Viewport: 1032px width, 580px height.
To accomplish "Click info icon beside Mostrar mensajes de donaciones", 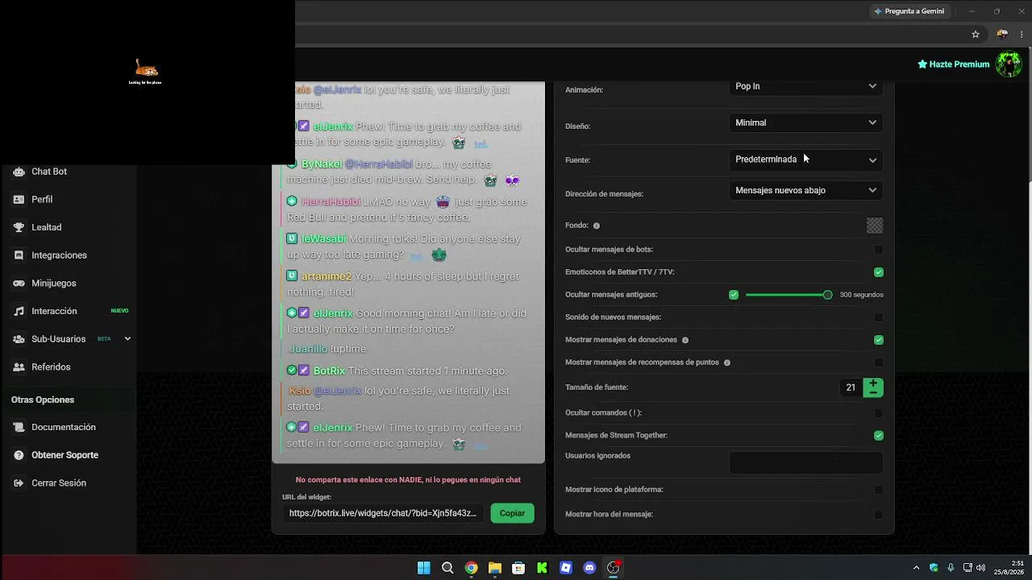I will pos(685,340).
